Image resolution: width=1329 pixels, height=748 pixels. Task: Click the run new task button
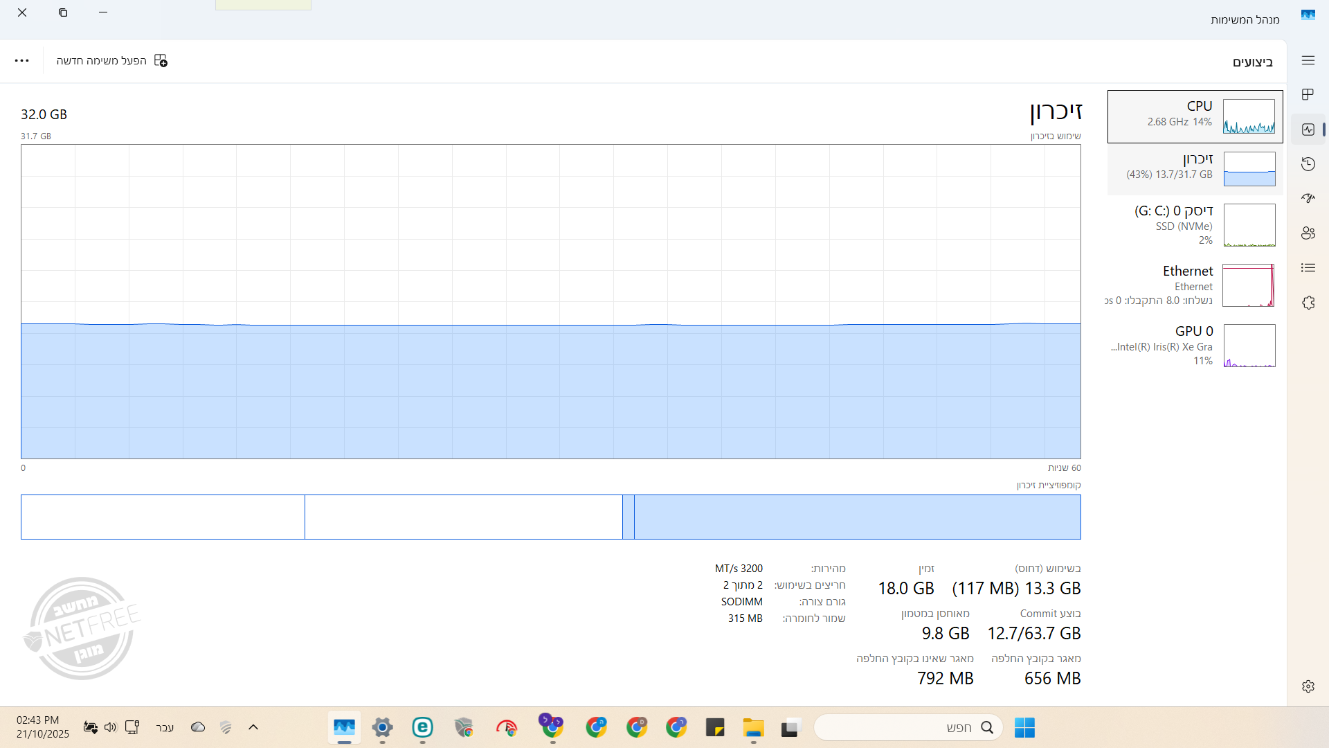tap(112, 61)
